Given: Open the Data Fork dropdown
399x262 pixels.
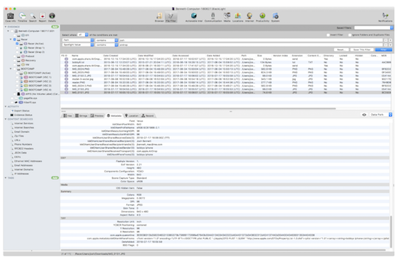Looking at the screenshot, I should [380, 115].
